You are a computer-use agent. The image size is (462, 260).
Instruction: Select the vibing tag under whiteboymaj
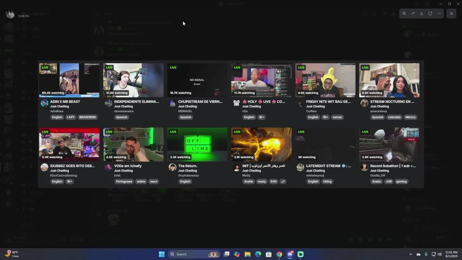[x=327, y=181]
